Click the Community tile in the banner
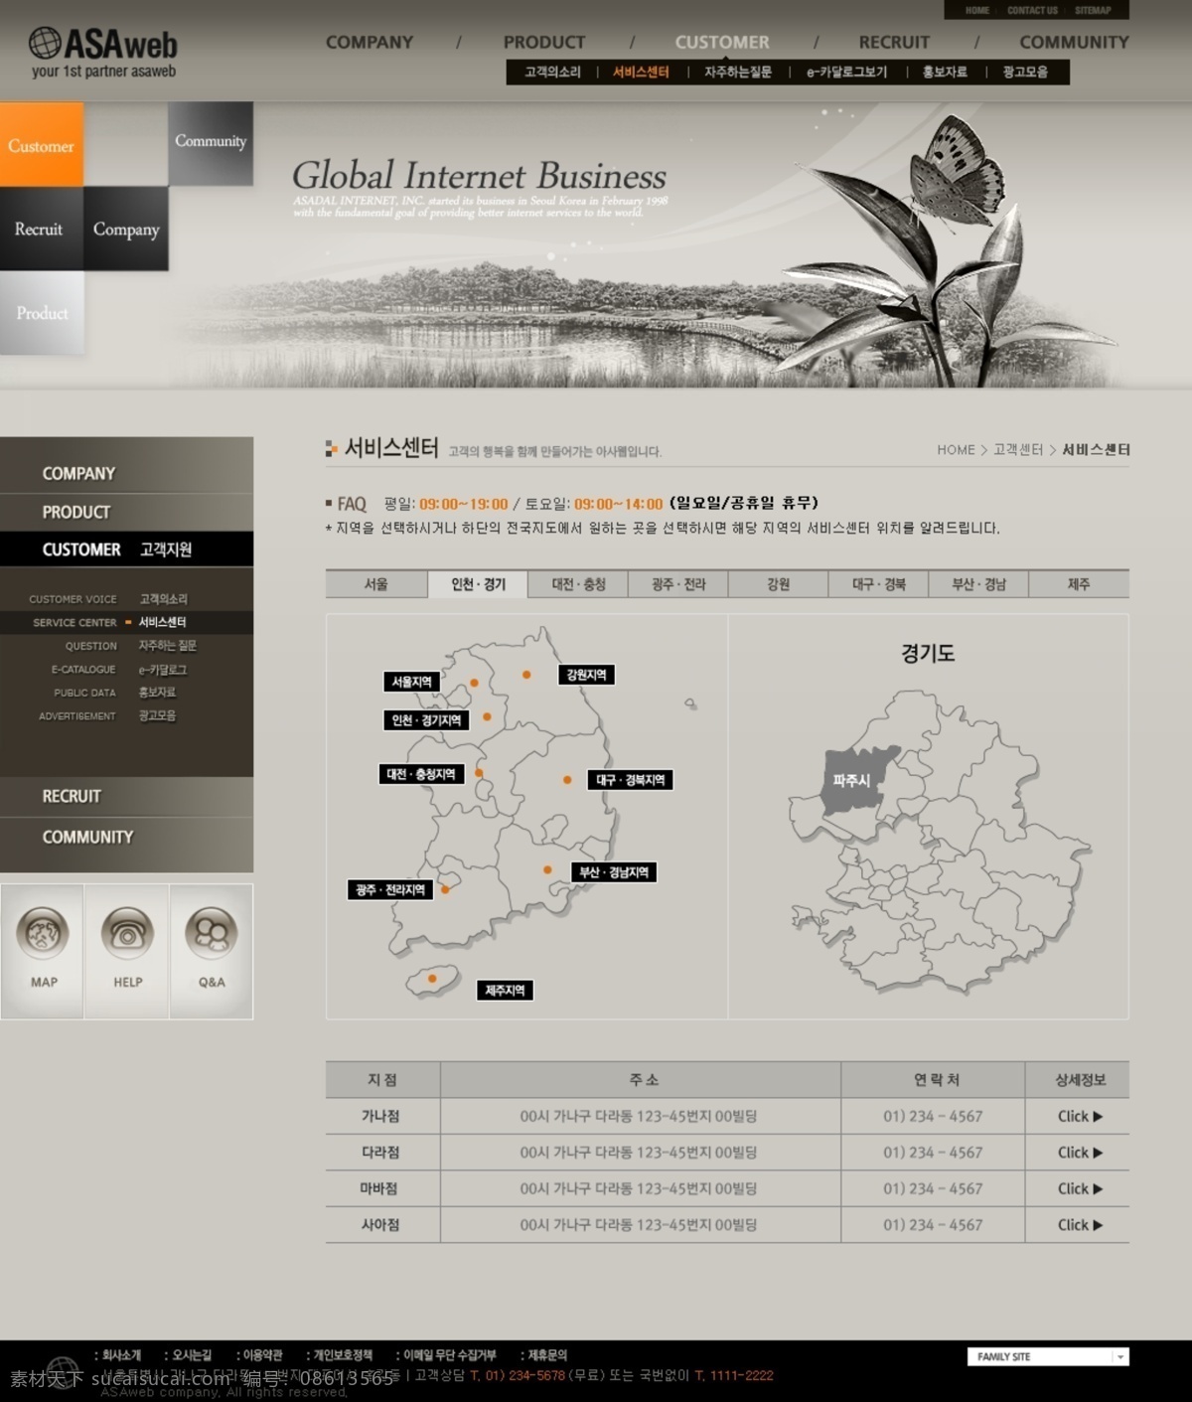The width and height of the screenshot is (1192, 1402). [211, 143]
